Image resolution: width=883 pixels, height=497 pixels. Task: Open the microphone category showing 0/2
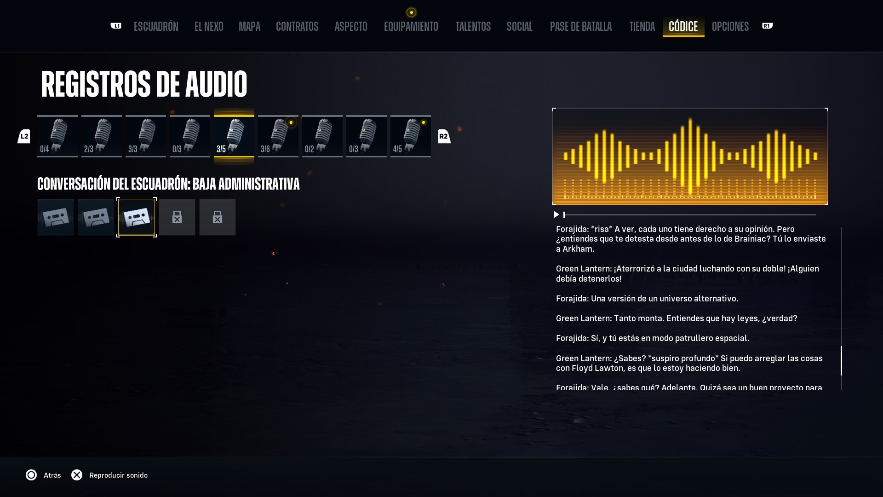click(x=322, y=136)
